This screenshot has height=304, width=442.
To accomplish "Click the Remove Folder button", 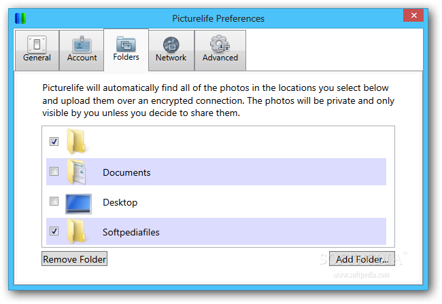I will (74, 259).
